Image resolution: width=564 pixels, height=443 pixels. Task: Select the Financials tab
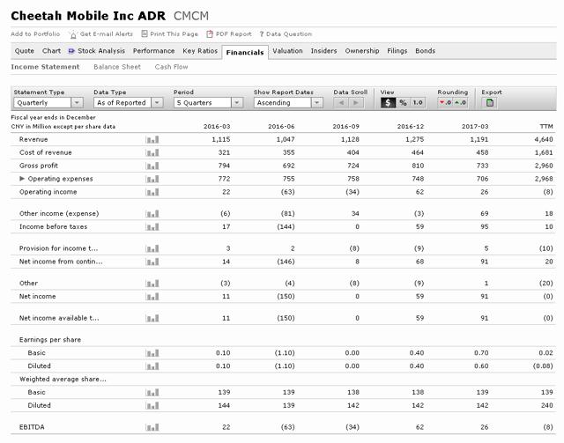(245, 53)
